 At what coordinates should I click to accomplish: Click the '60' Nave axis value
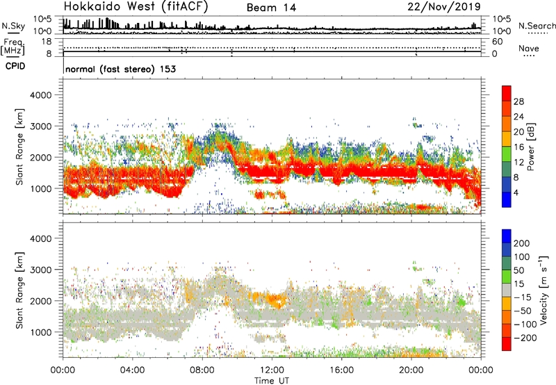click(x=497, y=42)
